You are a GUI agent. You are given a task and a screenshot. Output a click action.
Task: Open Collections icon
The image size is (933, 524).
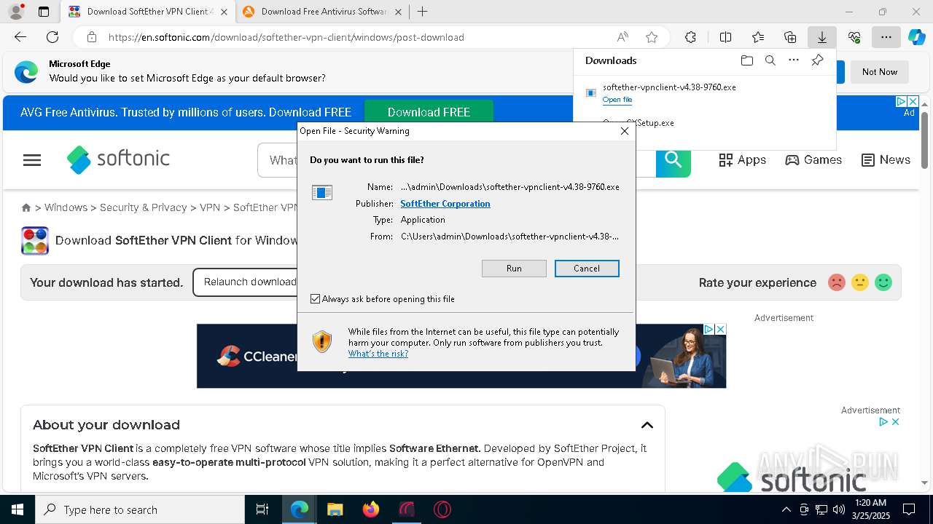(790, 37)
